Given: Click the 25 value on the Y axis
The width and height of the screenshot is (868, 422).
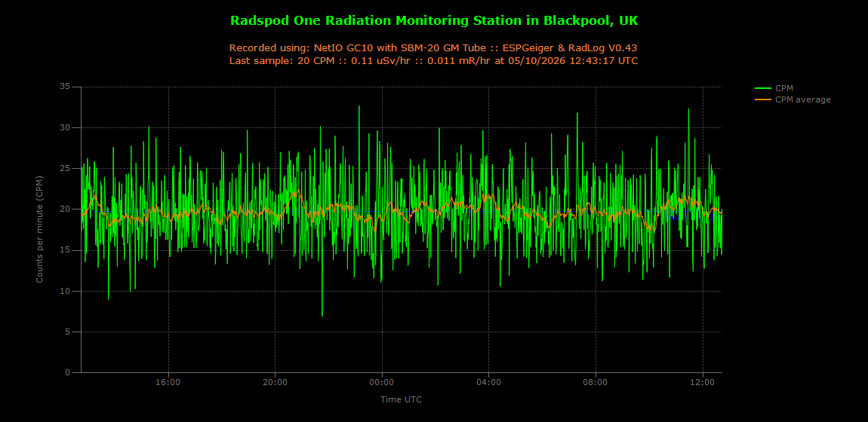Looking at the screenshot, I should coord(66,169).
